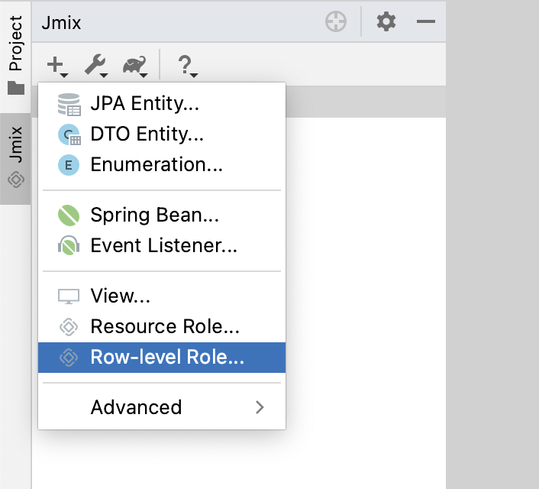Choose View from the popup menu
This screenshot has width=539, height=489.
tap(120, 296)
